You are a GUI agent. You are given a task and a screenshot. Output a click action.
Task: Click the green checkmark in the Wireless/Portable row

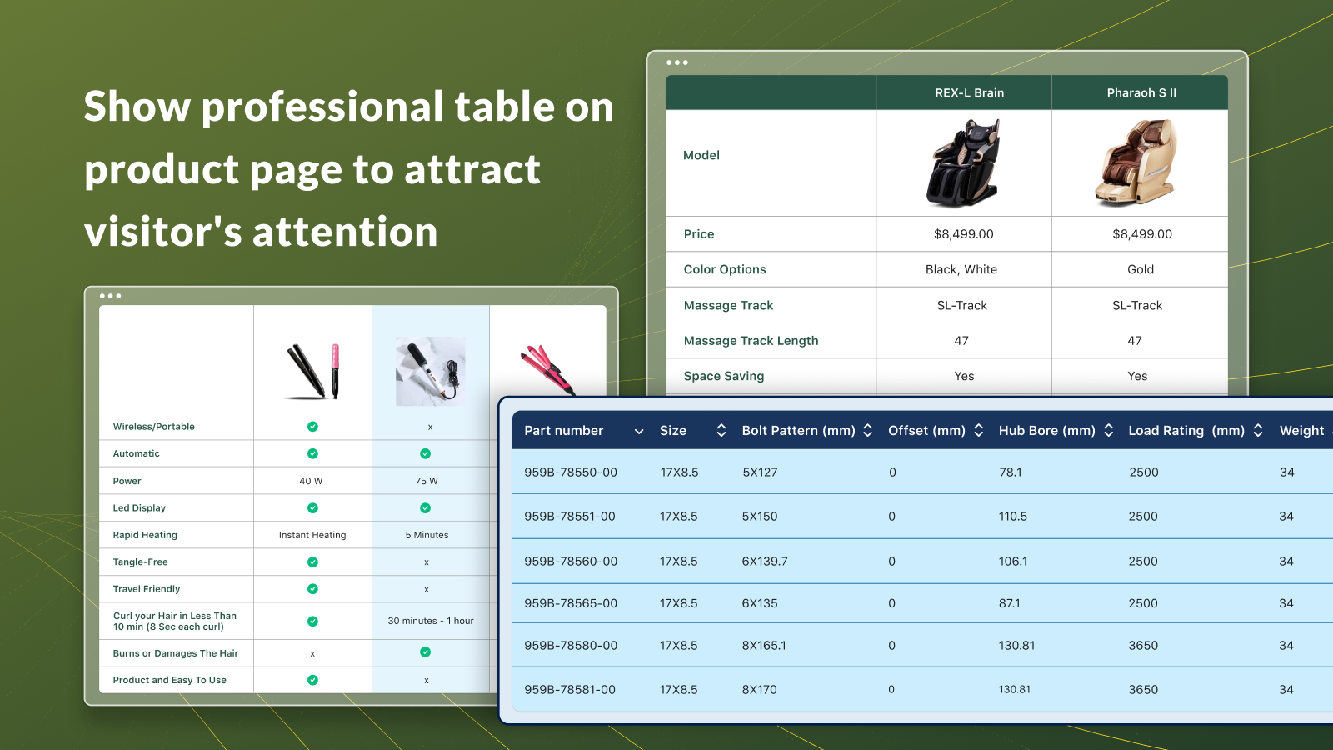313,426
